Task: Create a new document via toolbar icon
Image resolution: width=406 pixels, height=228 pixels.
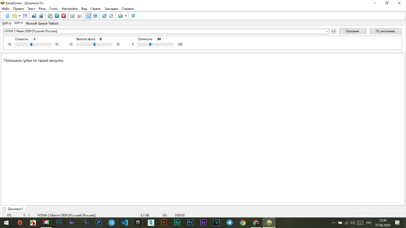Action: (7, 16)
